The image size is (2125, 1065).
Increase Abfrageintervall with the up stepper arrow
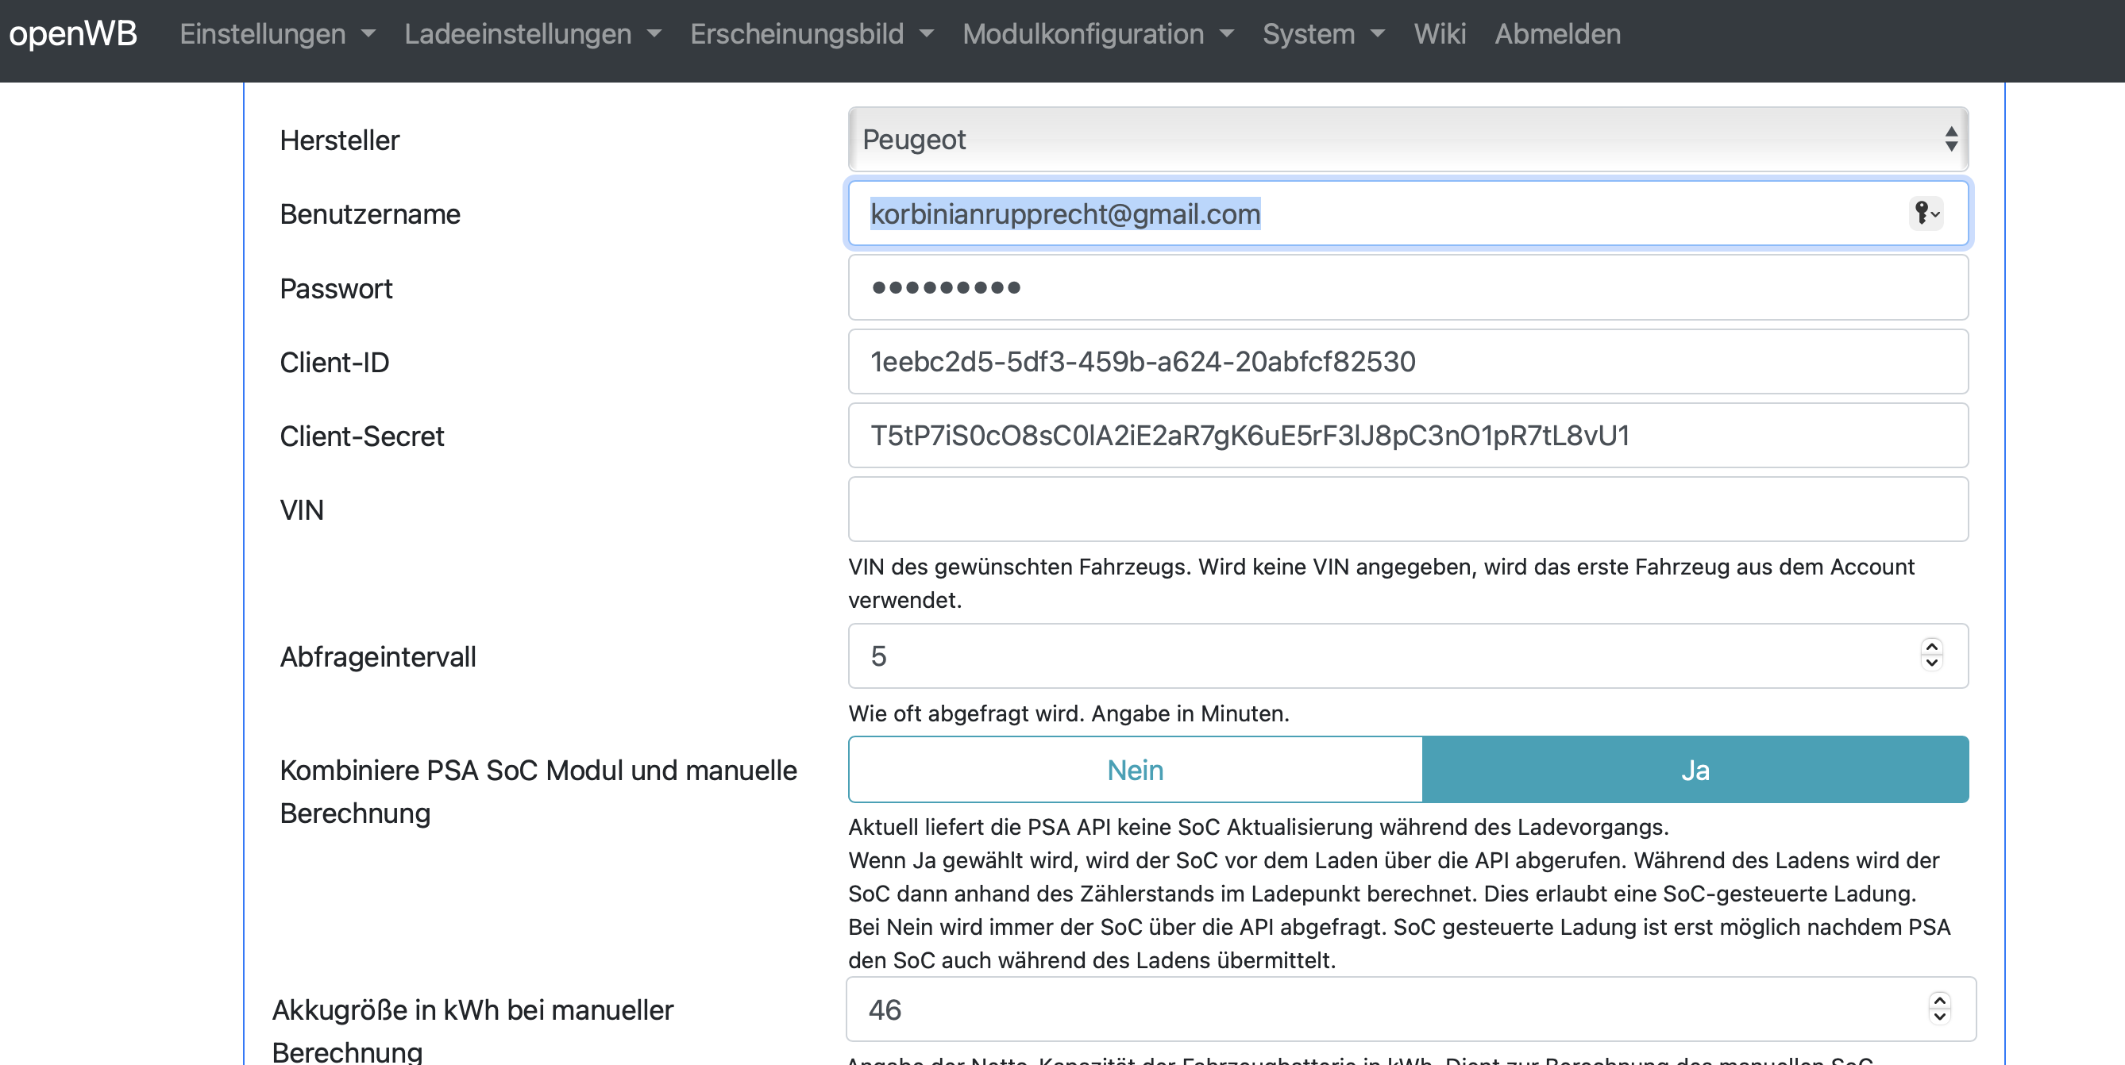(1931, 646)
